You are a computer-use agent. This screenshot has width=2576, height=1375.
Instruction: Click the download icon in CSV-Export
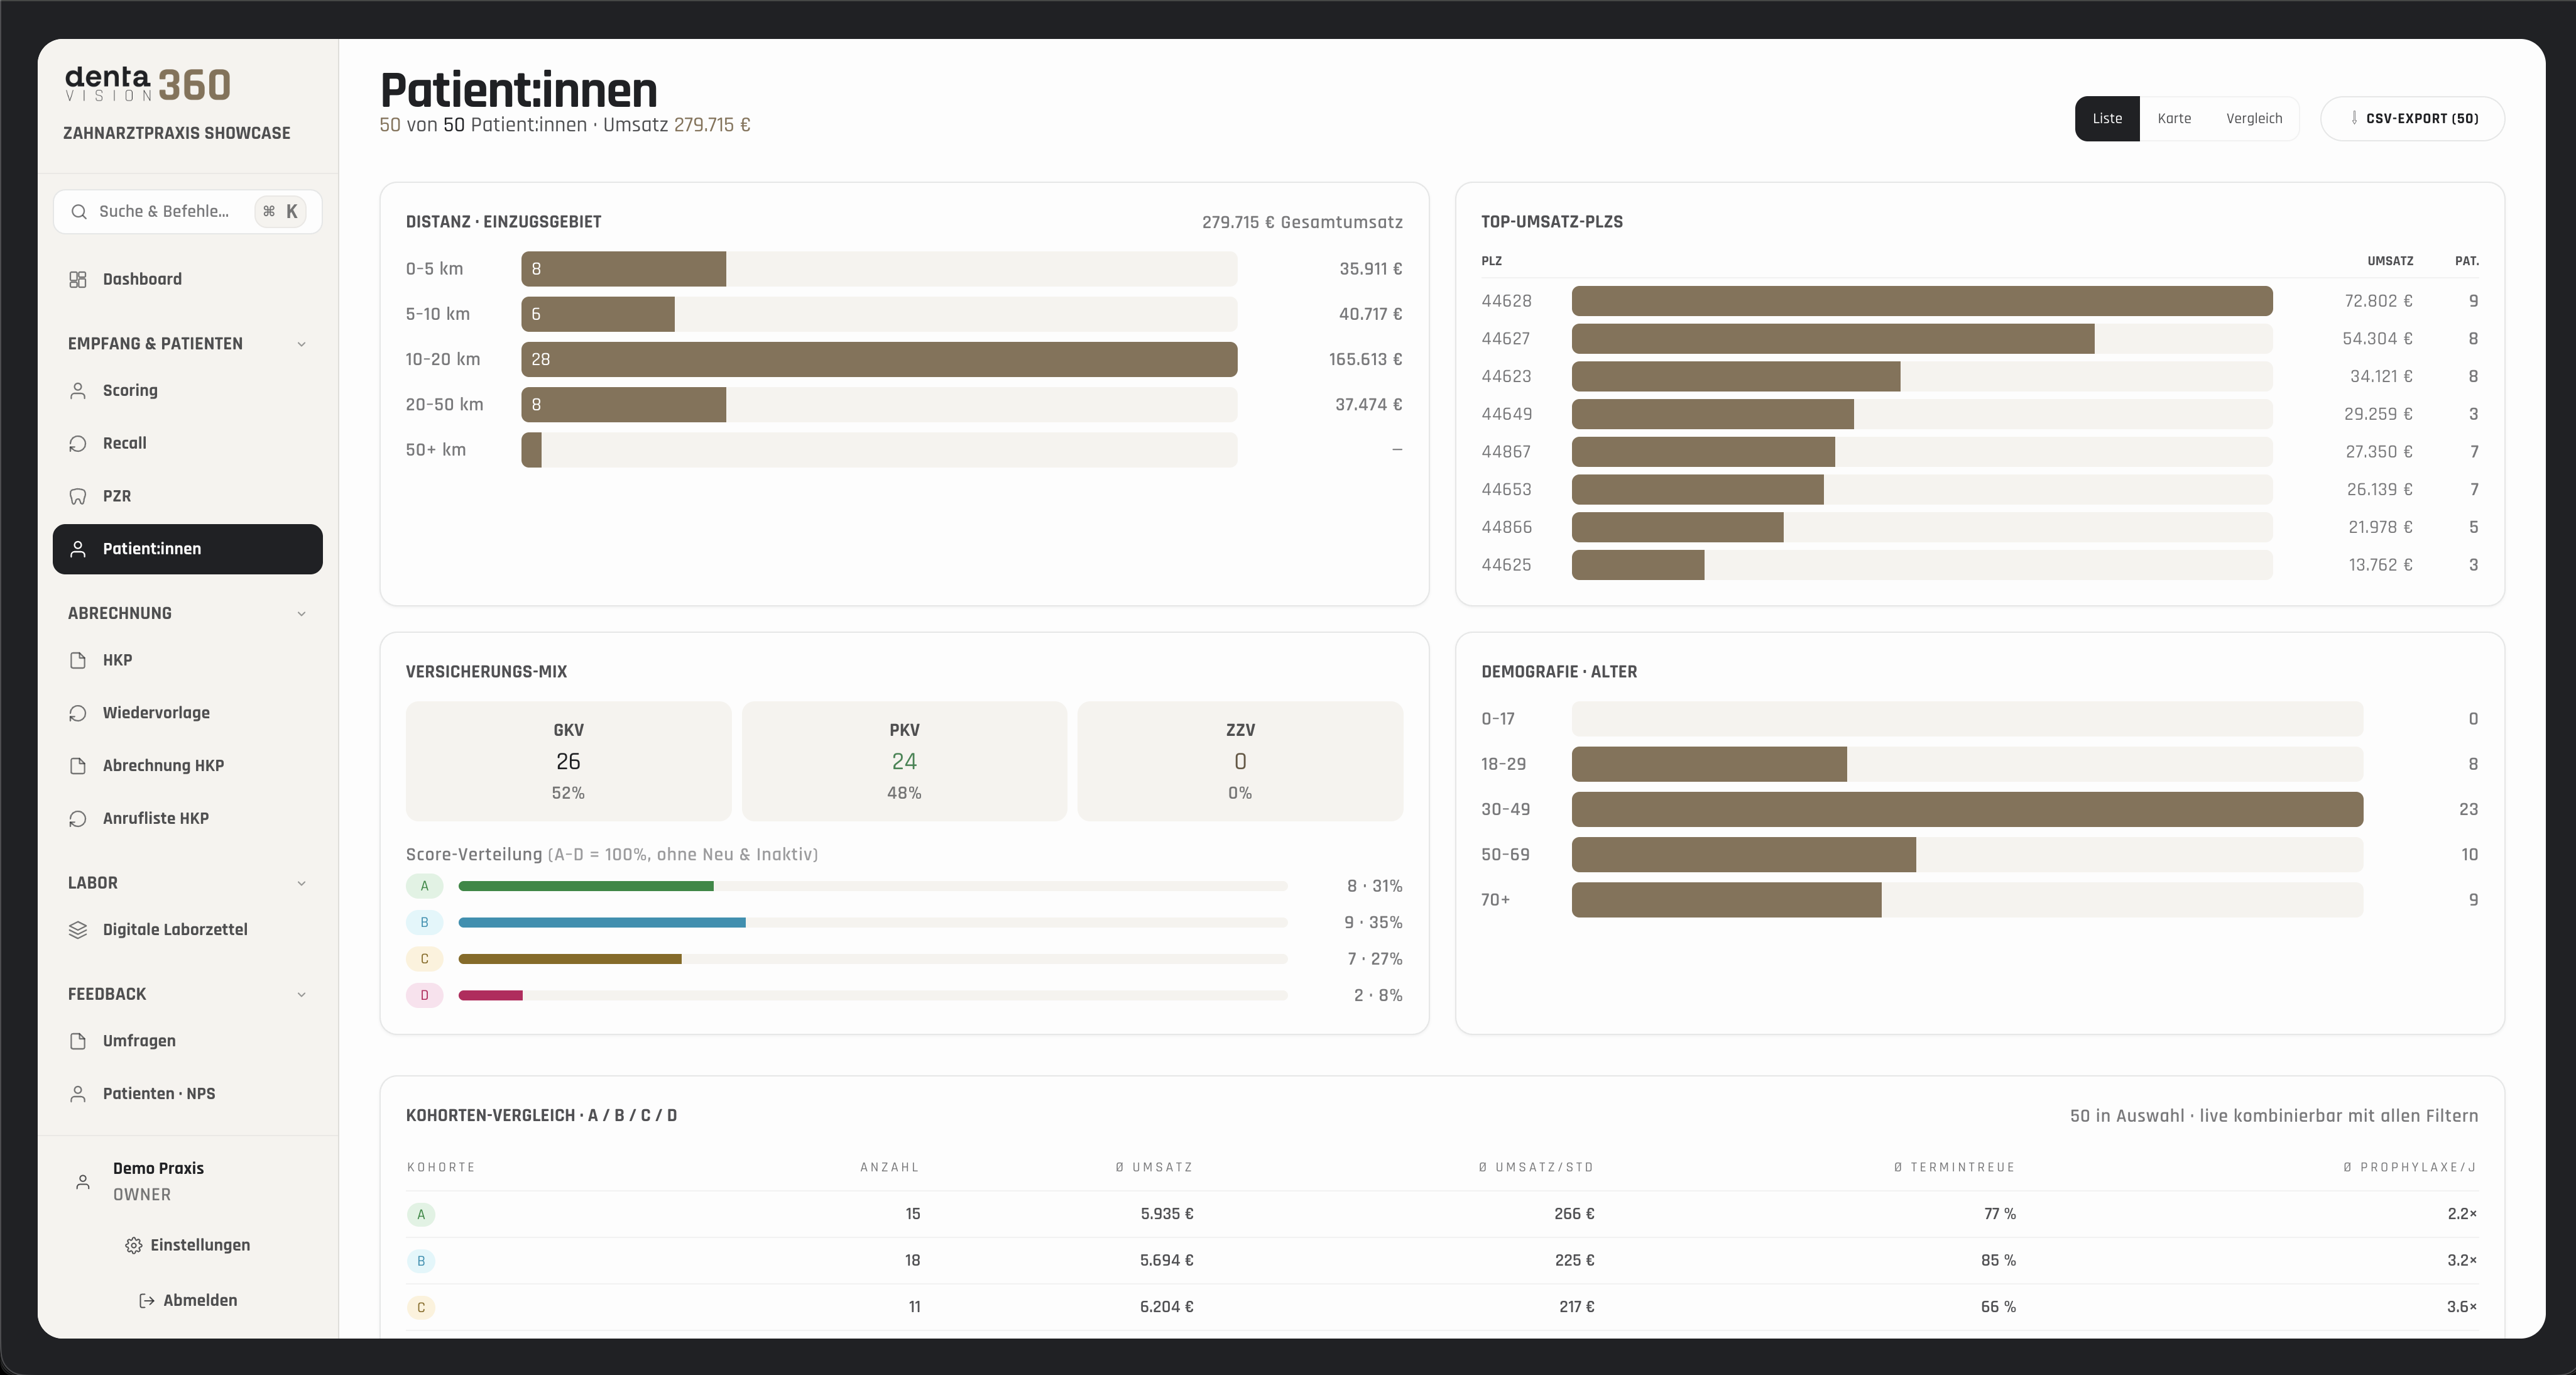coord(2354,118)
